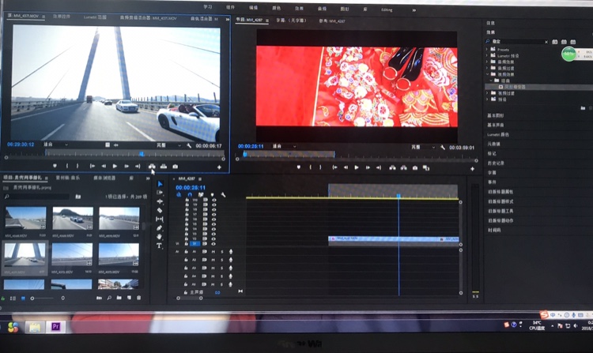Select the Ripple Edit tool
593x353 pixels.
(x=160, y=201)
